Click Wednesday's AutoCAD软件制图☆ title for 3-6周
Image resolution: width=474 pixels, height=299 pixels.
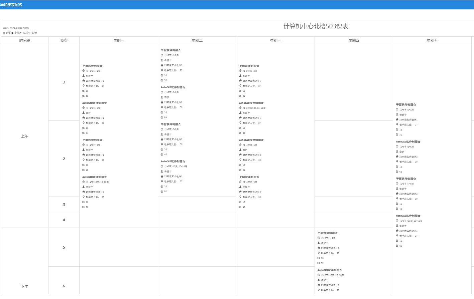(x=251, y=140)
